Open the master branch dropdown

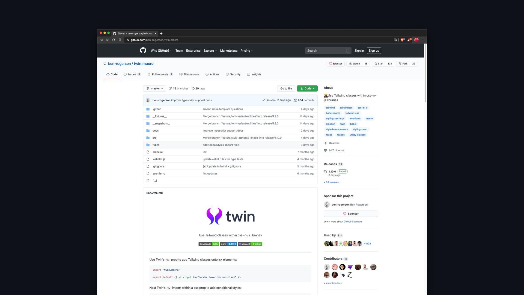[154, 88]
